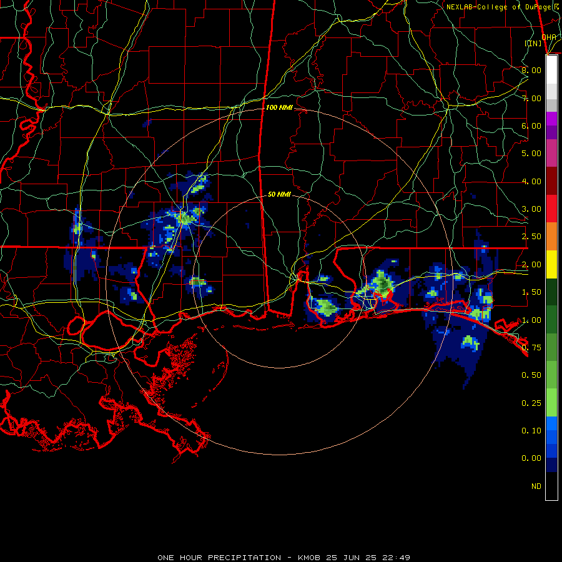The width and height of the screenshot is (562, 562).
Task: Click the 2.00 legend value
Action: tap(531, 265)
